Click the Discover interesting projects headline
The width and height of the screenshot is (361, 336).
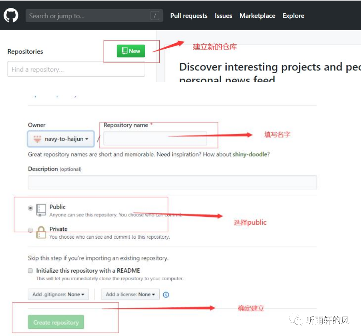pos(270,73)
